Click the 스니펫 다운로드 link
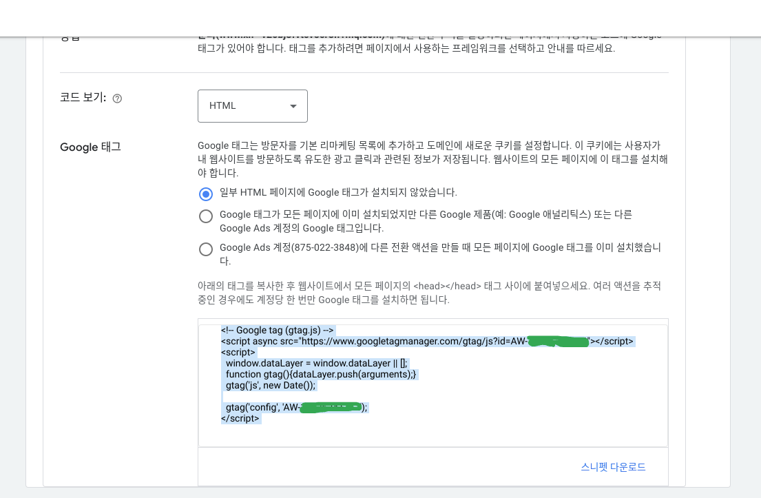Viewport: 761px width, 498px height. (613, 467)
